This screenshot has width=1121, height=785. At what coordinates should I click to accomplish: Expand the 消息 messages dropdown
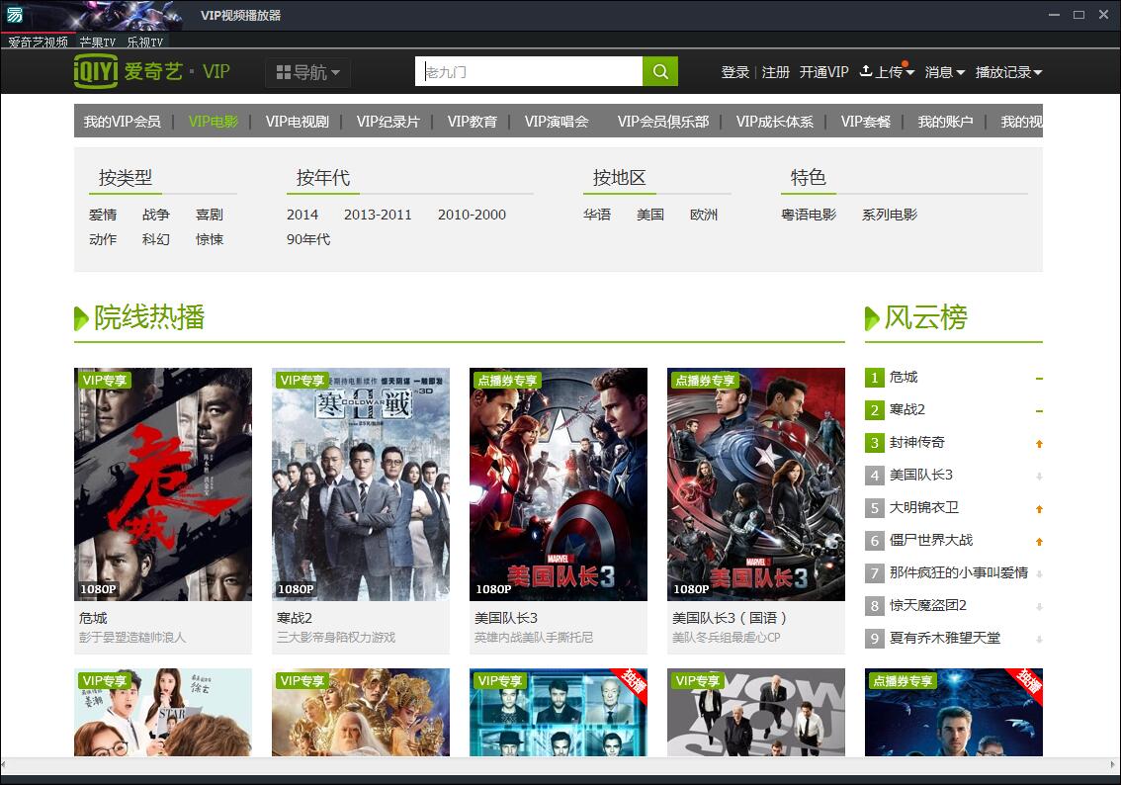pos(944,72)
